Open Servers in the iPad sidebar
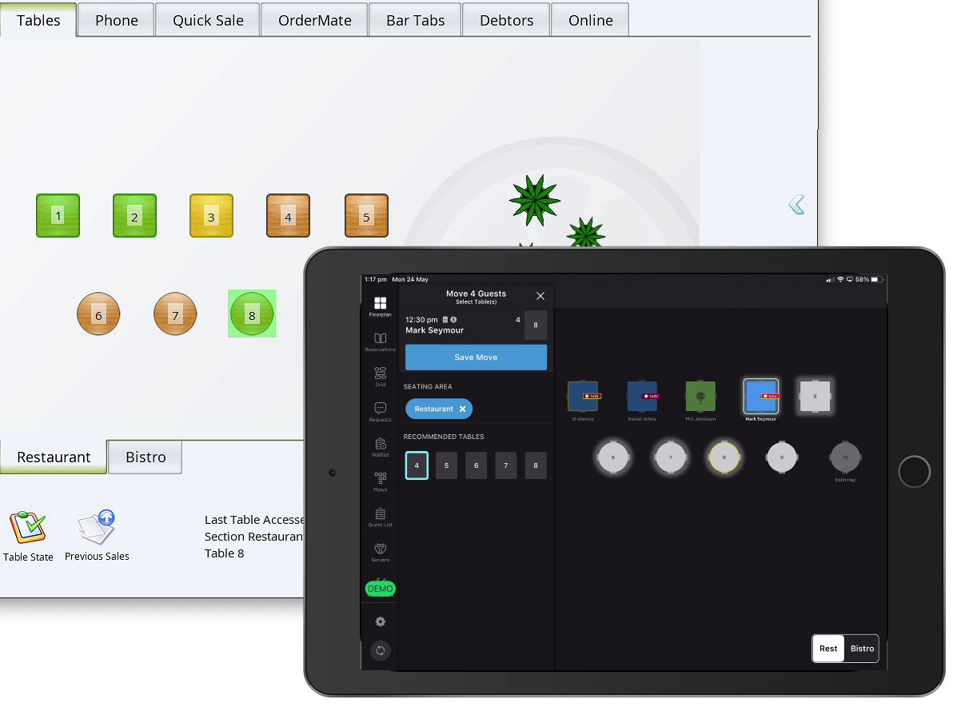Image resolution: width=953 pixels, height=707 pixels. tap(380, 552)
